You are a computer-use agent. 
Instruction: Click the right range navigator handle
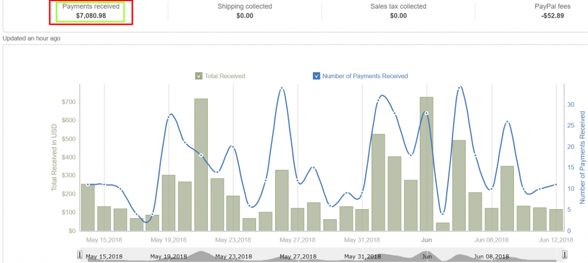pyautogui.click(x=565, y=254)
